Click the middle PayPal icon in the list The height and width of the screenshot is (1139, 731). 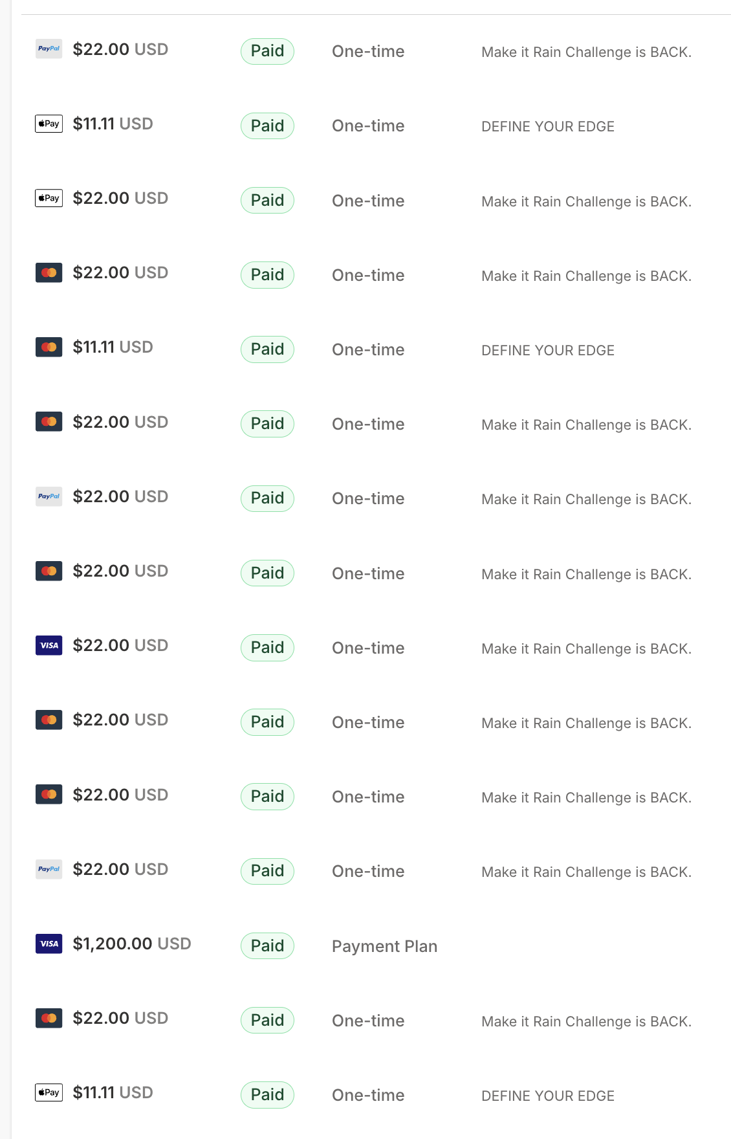tap(49, 496)
